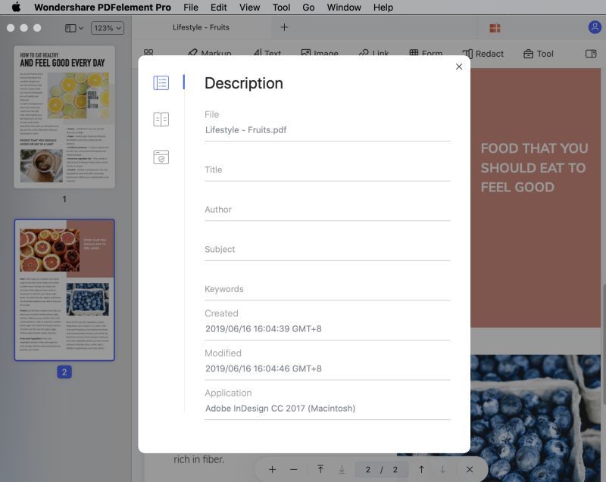606x482 pixels.
Task: Toggle the right-side panel view
Action: click(x=591, y=53)
